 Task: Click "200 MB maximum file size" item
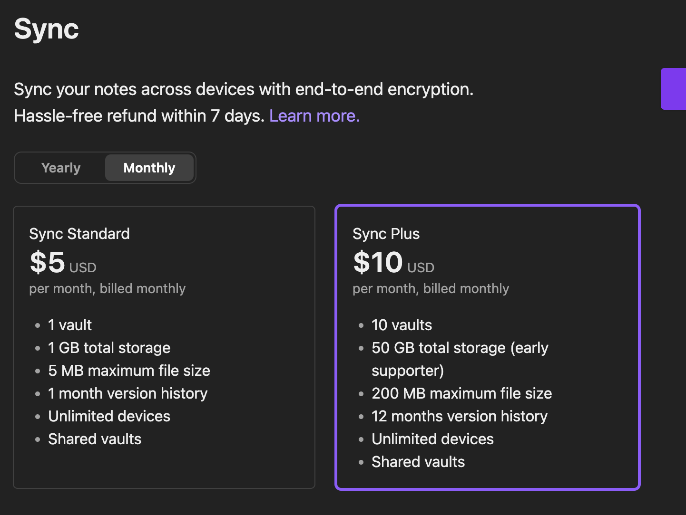coord(461,393)
